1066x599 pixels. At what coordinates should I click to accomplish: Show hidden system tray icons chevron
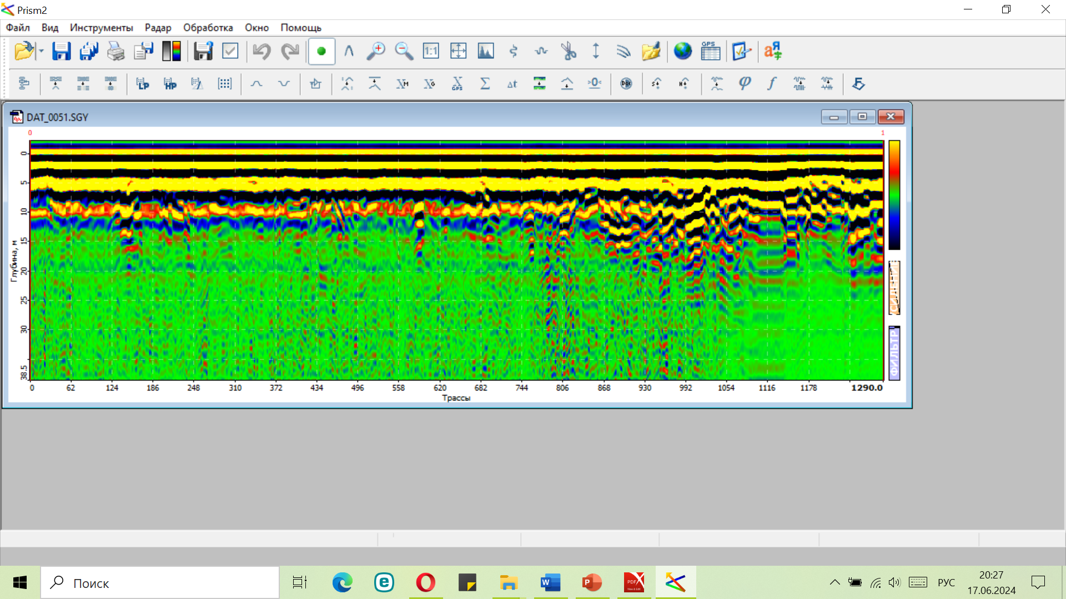[834, 582]
